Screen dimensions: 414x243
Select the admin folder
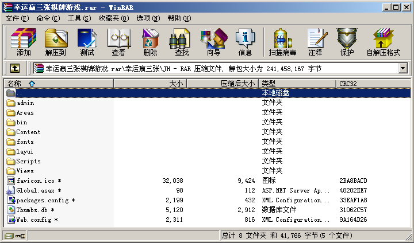25,103
